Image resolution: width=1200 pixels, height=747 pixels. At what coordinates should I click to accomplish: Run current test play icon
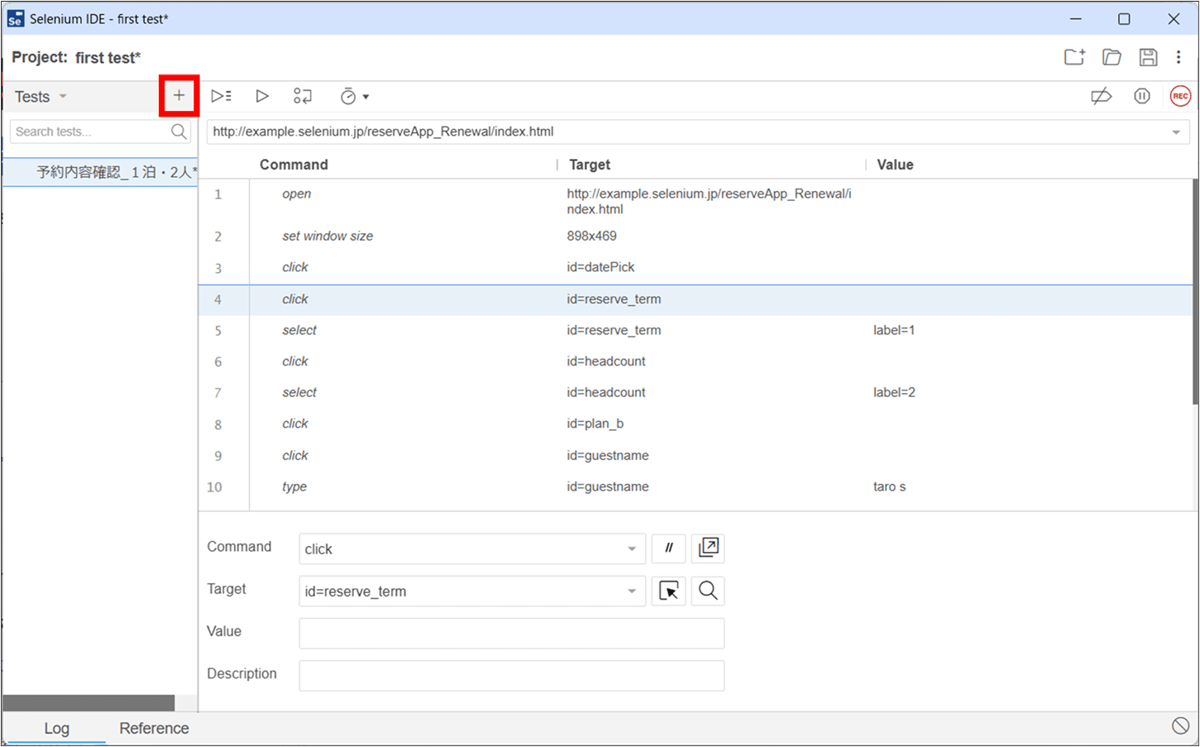click(x=262, y=96)
